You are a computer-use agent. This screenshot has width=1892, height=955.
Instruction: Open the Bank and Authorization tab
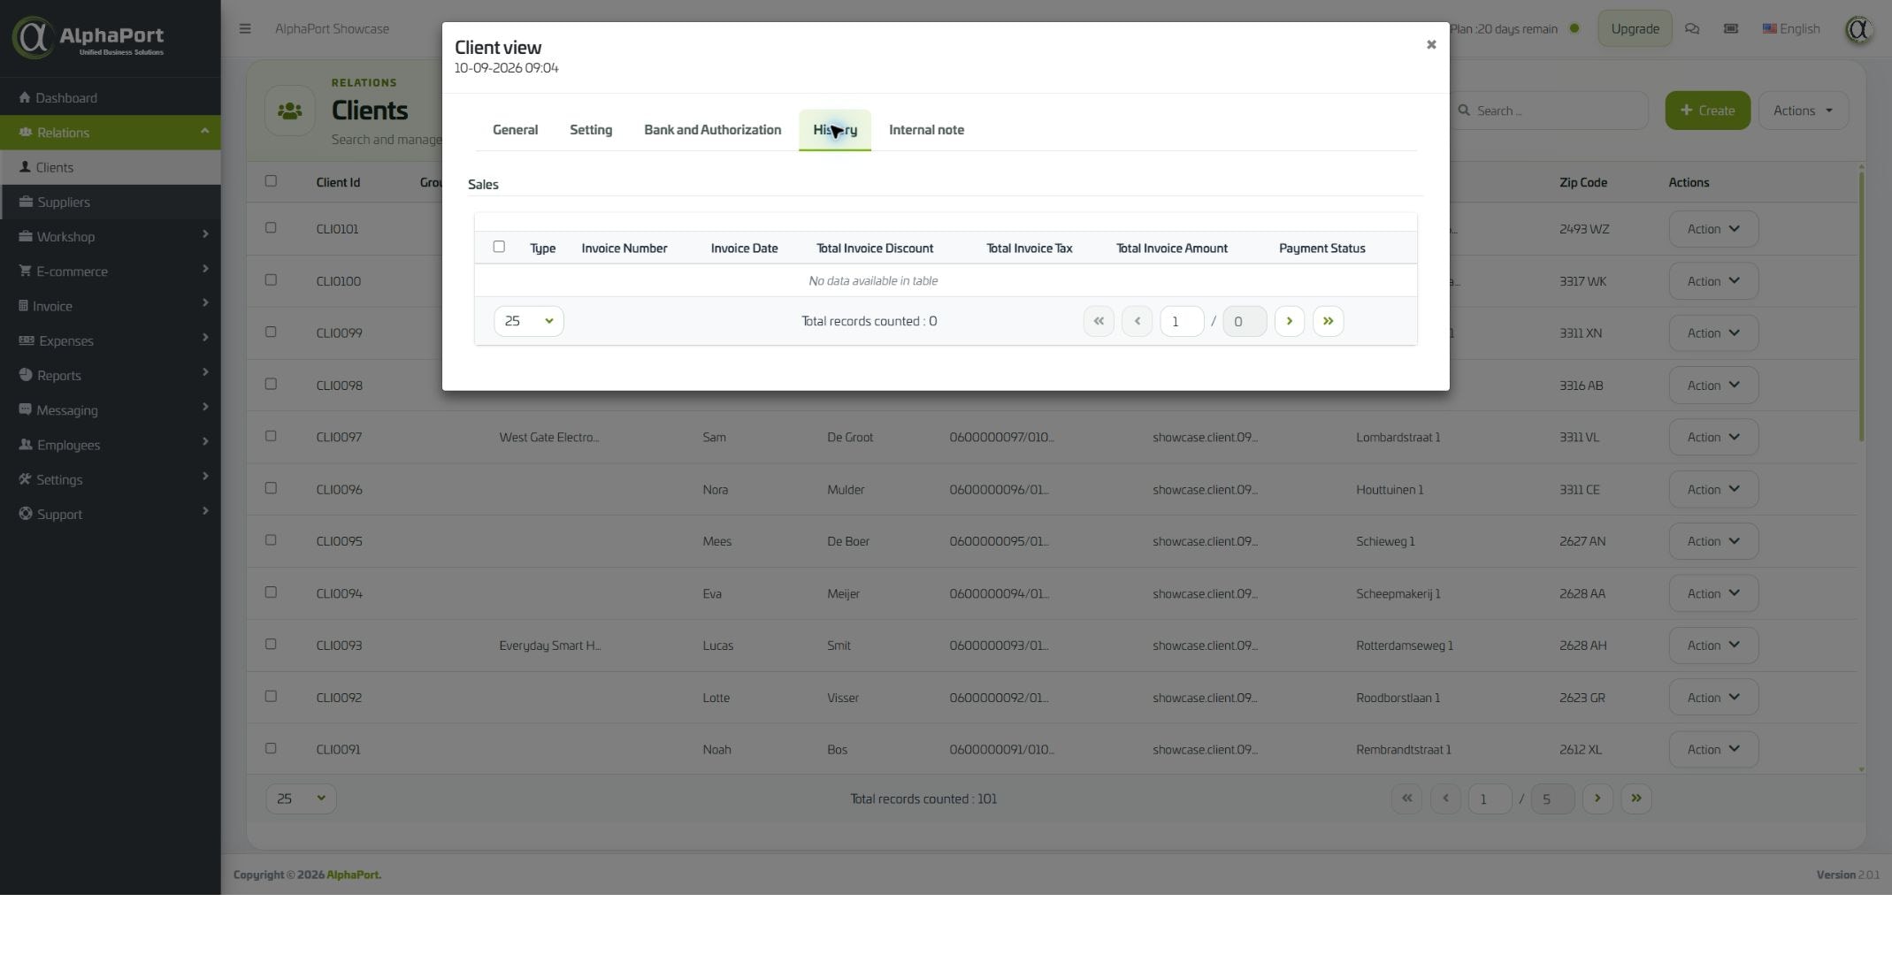pyautogui.click(x=713, y=130)
